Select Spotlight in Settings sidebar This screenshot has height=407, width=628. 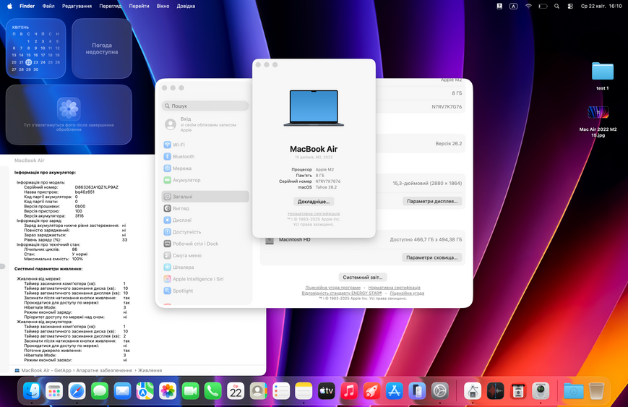click(205, 291)
